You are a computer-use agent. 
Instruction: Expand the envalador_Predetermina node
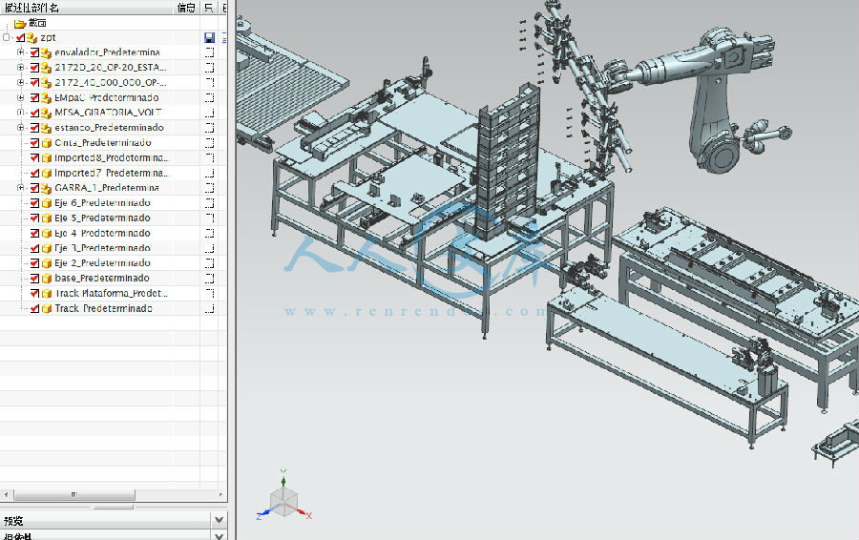tap(21, 52)
